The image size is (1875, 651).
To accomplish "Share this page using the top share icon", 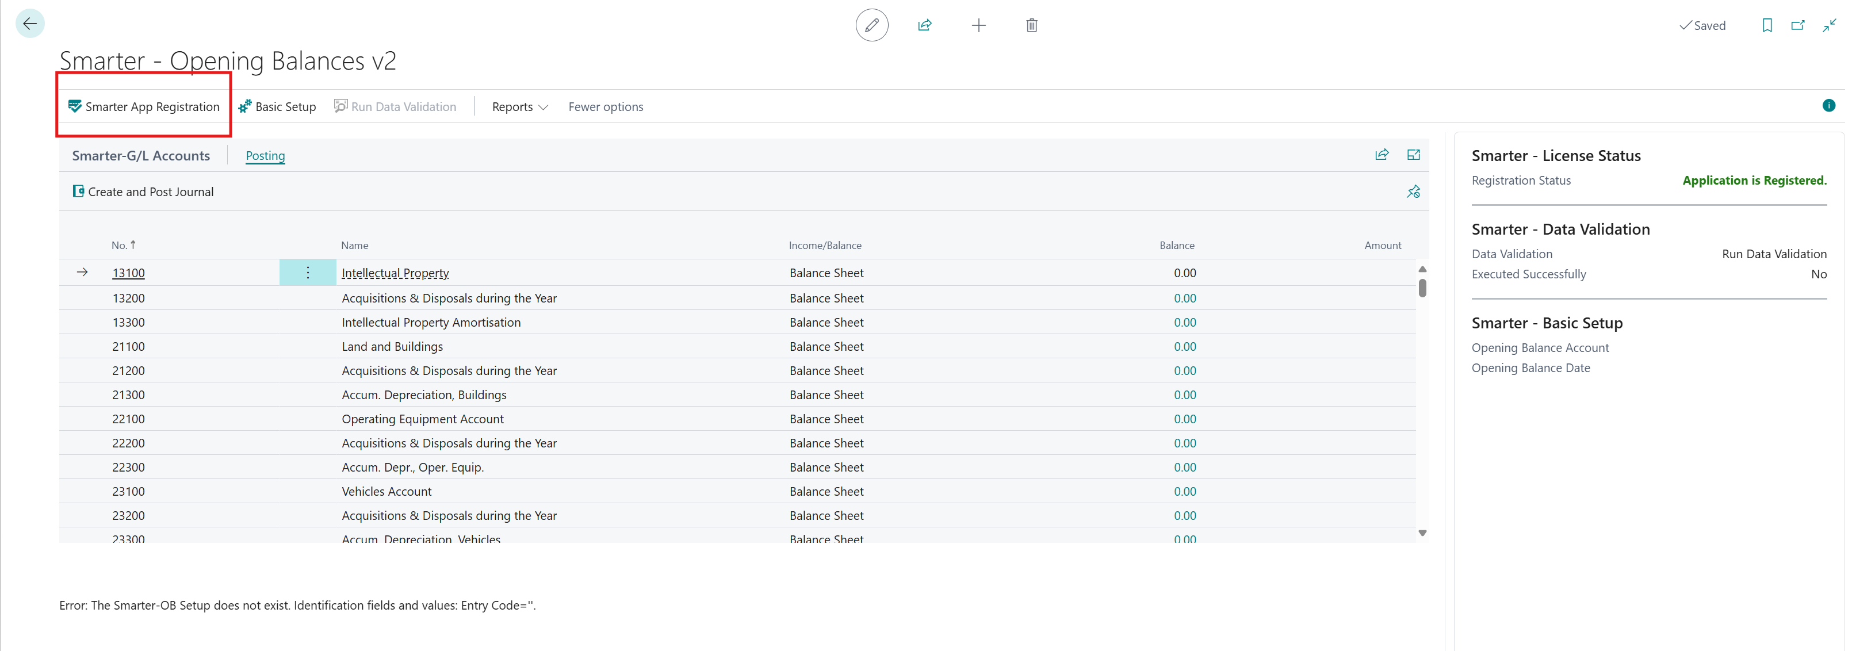I will (x=924, y=25).
